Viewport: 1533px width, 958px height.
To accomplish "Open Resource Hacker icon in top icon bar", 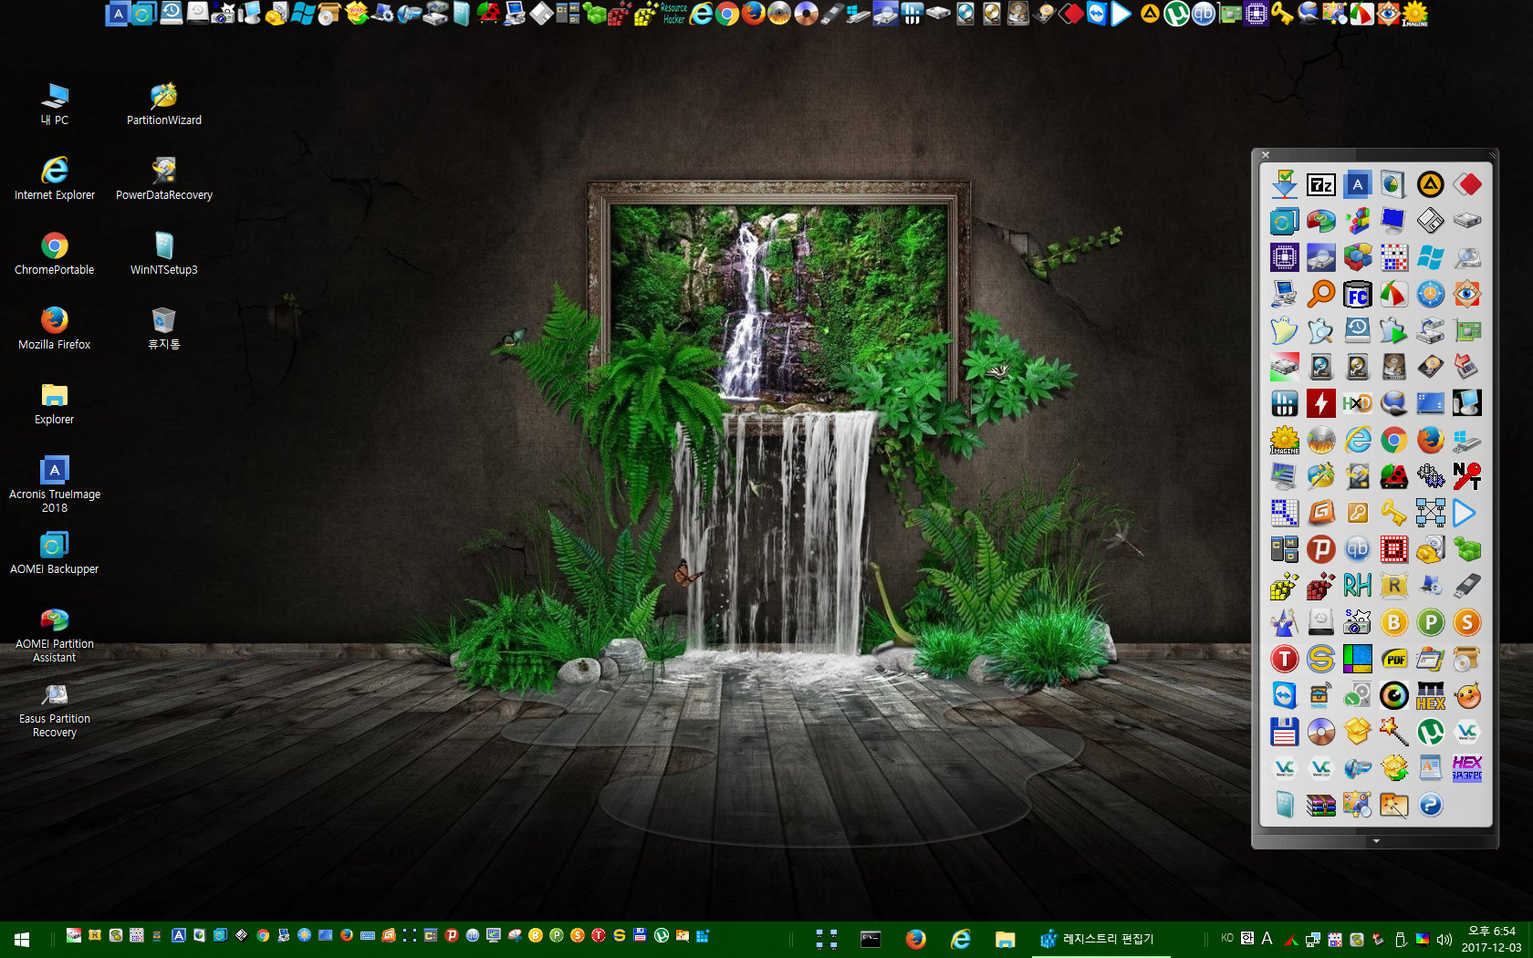I will coord(673,14).
